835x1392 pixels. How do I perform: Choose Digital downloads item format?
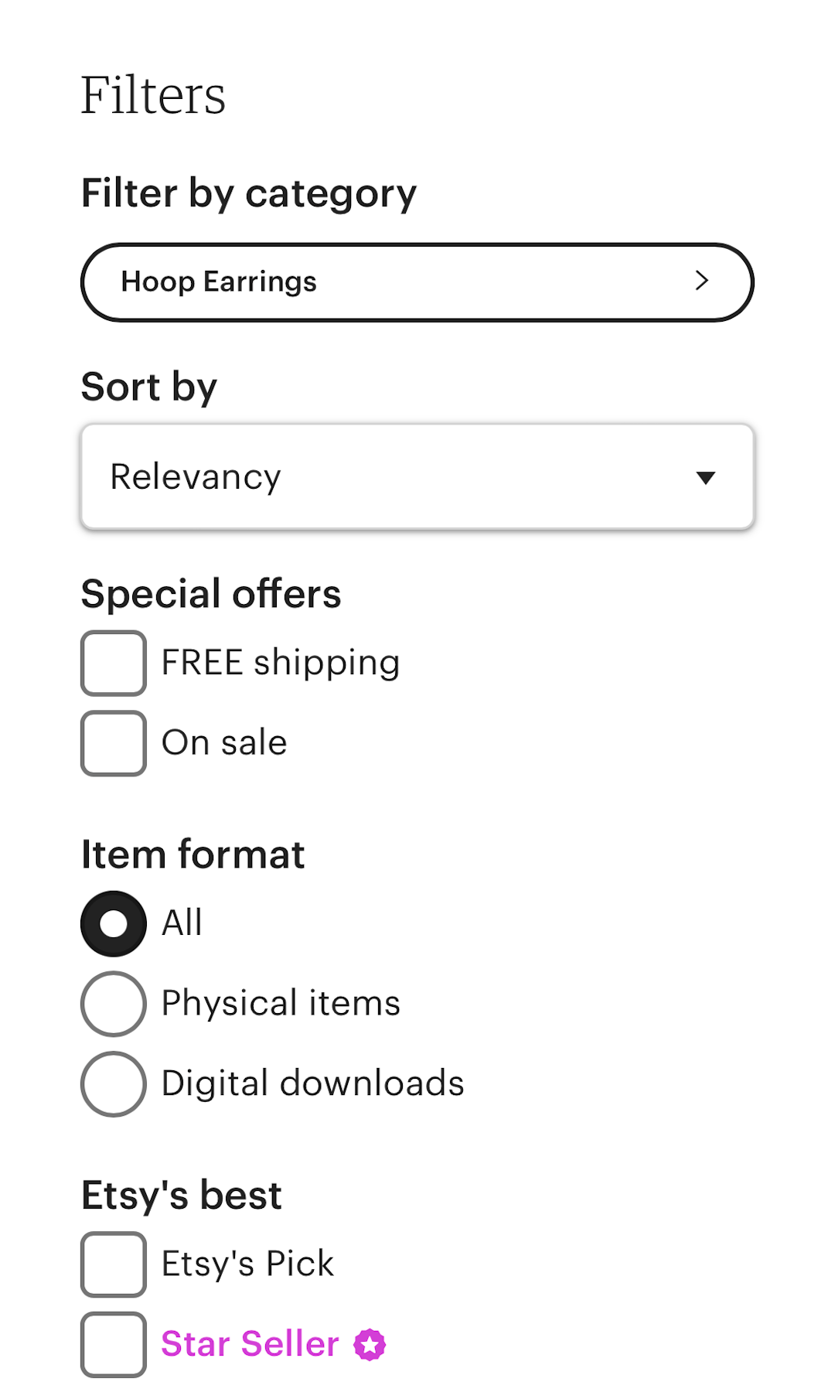pos(113,1083)
